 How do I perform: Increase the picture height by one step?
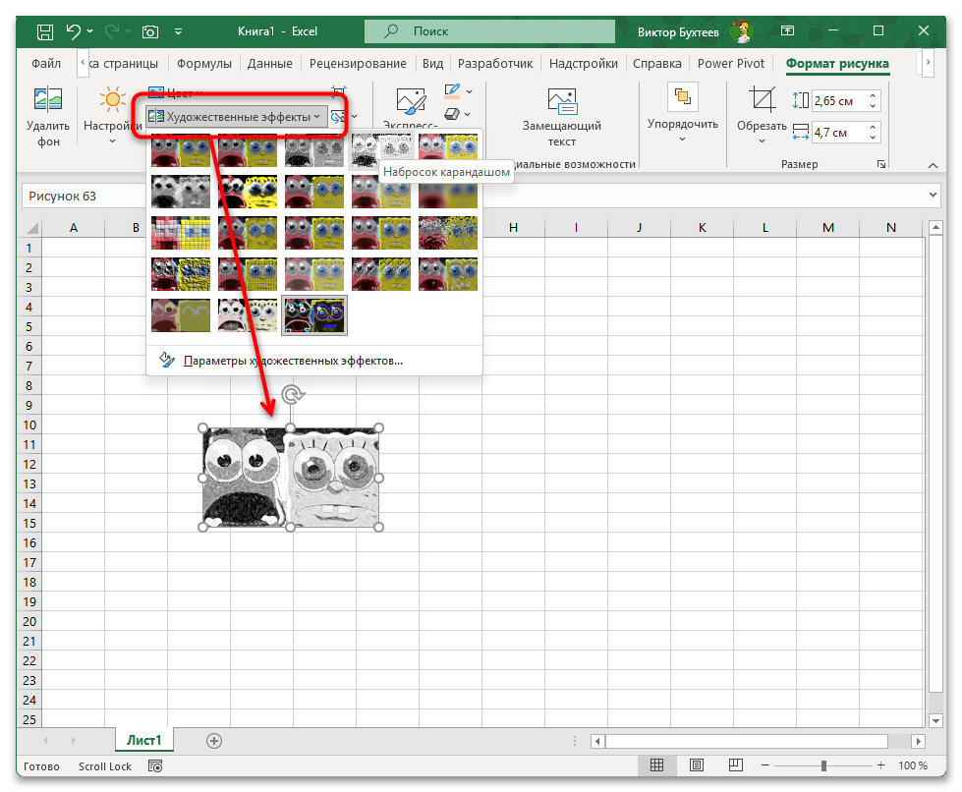873,95
